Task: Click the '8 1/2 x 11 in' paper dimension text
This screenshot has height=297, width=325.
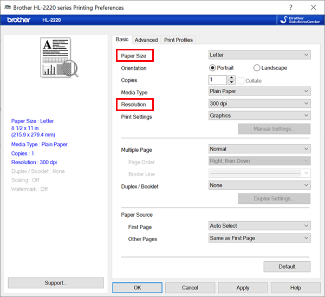Action: [x=25, y=128]
